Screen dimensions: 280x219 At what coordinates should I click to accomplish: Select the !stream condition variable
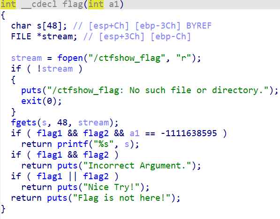(55, 69)
